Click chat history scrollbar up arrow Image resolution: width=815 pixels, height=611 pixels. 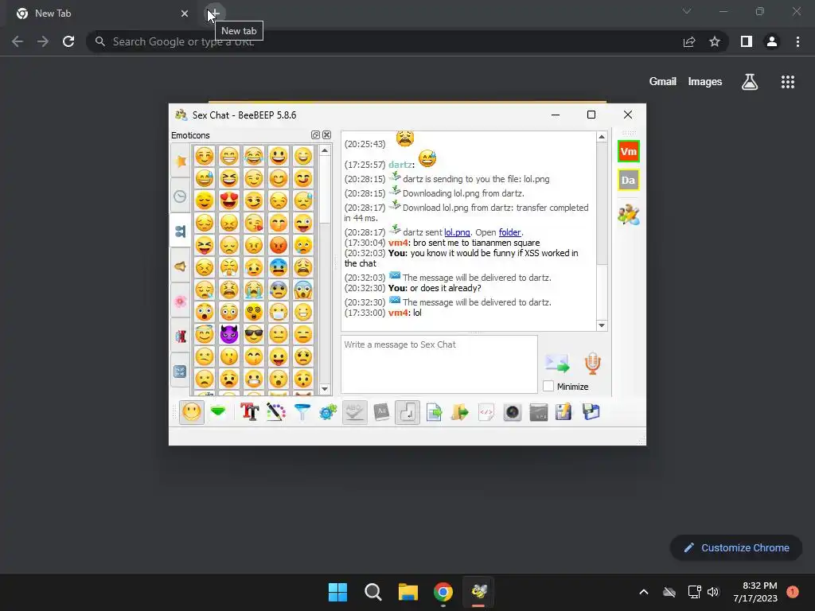(x=602, y=137)
